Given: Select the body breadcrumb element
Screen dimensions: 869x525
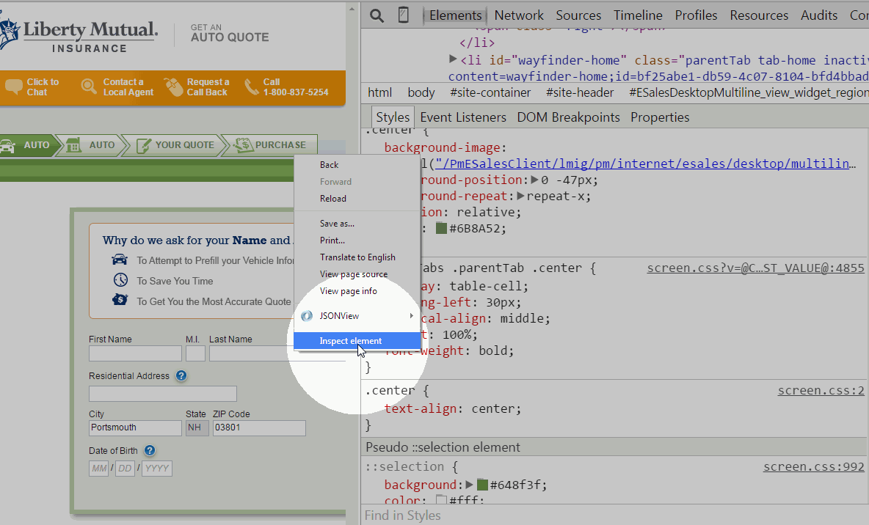Looking at the screenshot, I should click(x=421, y=92).
